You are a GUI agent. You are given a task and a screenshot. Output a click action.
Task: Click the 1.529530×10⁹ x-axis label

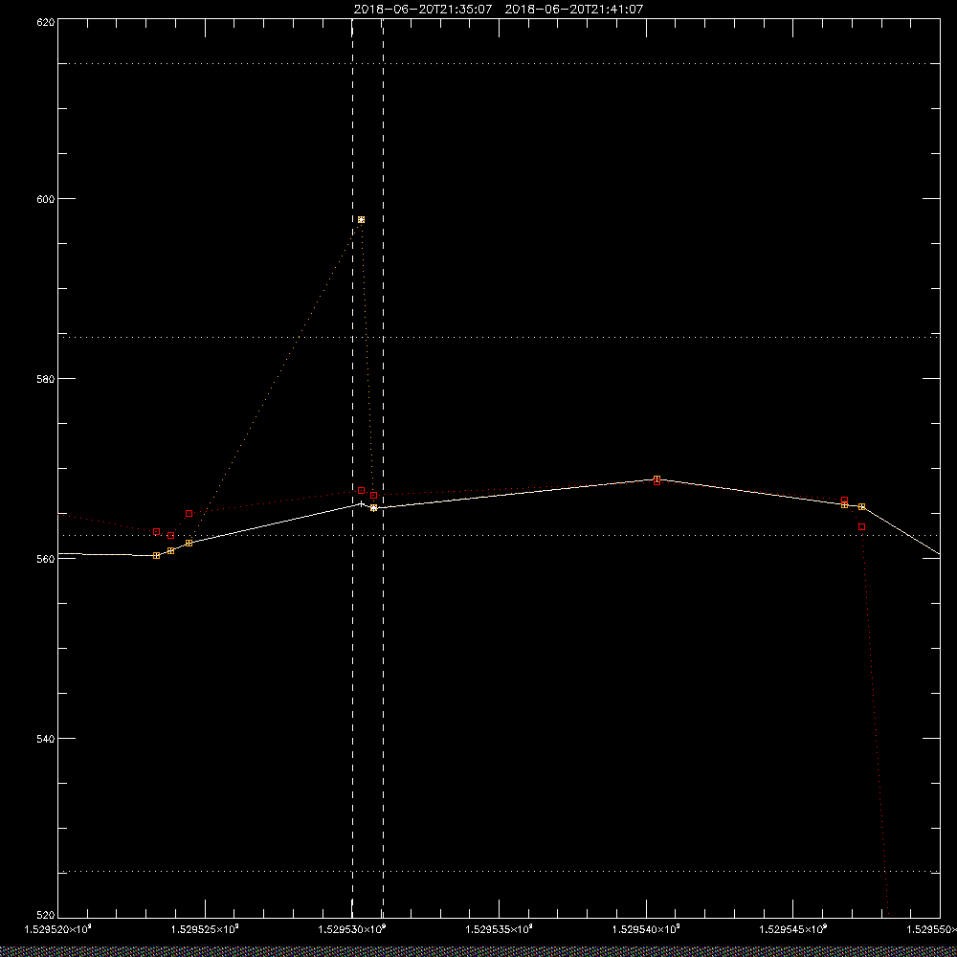click(352, 929)
